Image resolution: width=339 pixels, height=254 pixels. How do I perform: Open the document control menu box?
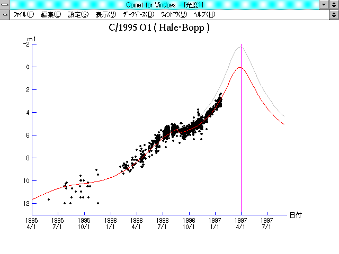pos(5,14)
